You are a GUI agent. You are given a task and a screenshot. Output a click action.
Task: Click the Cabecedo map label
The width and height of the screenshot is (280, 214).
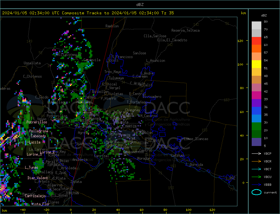[38, 136]
